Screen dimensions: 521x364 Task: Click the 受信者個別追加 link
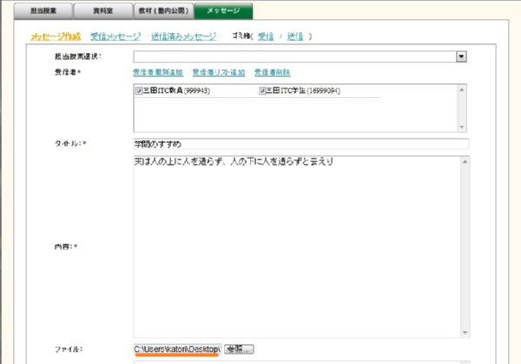[x=158, y=72]
